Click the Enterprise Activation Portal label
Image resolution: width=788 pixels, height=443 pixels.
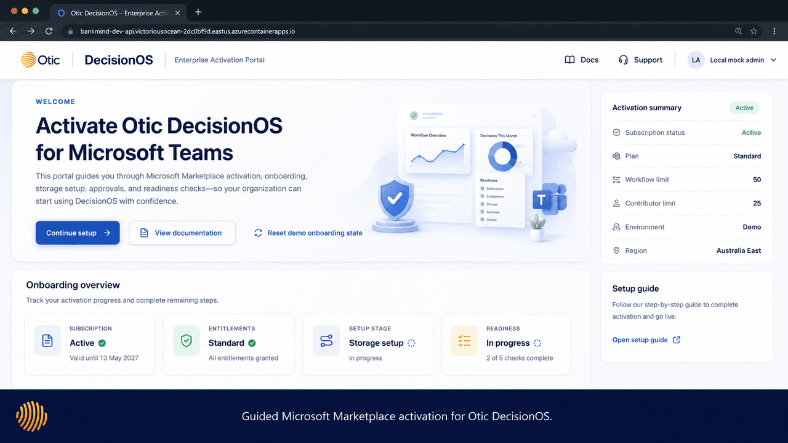tap(220, 60)
